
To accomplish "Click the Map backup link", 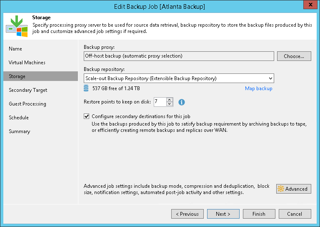I will [258, 88].
